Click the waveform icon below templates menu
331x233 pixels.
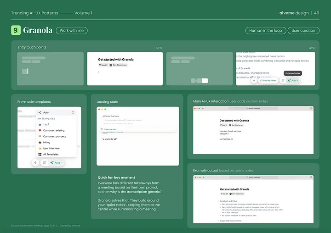click(x=35, y=163)
